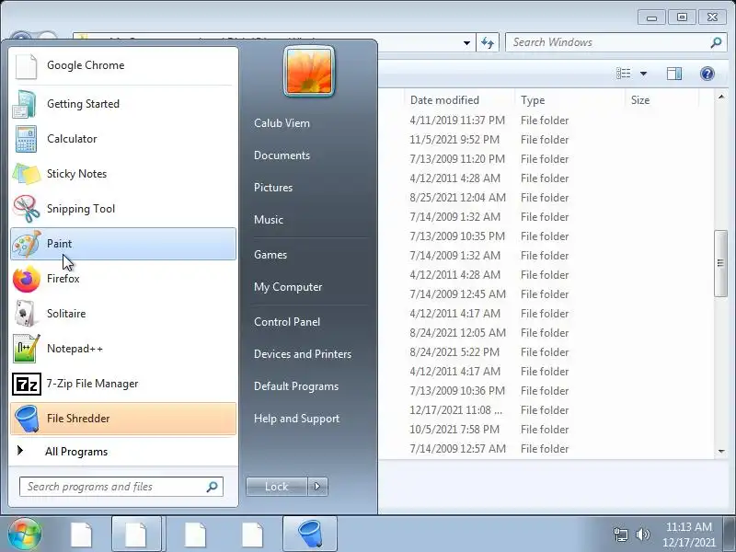This screenshot has width=736, height=552.
Task: Click the magnifier in Start menu search
Action: (x=213, y=487)
